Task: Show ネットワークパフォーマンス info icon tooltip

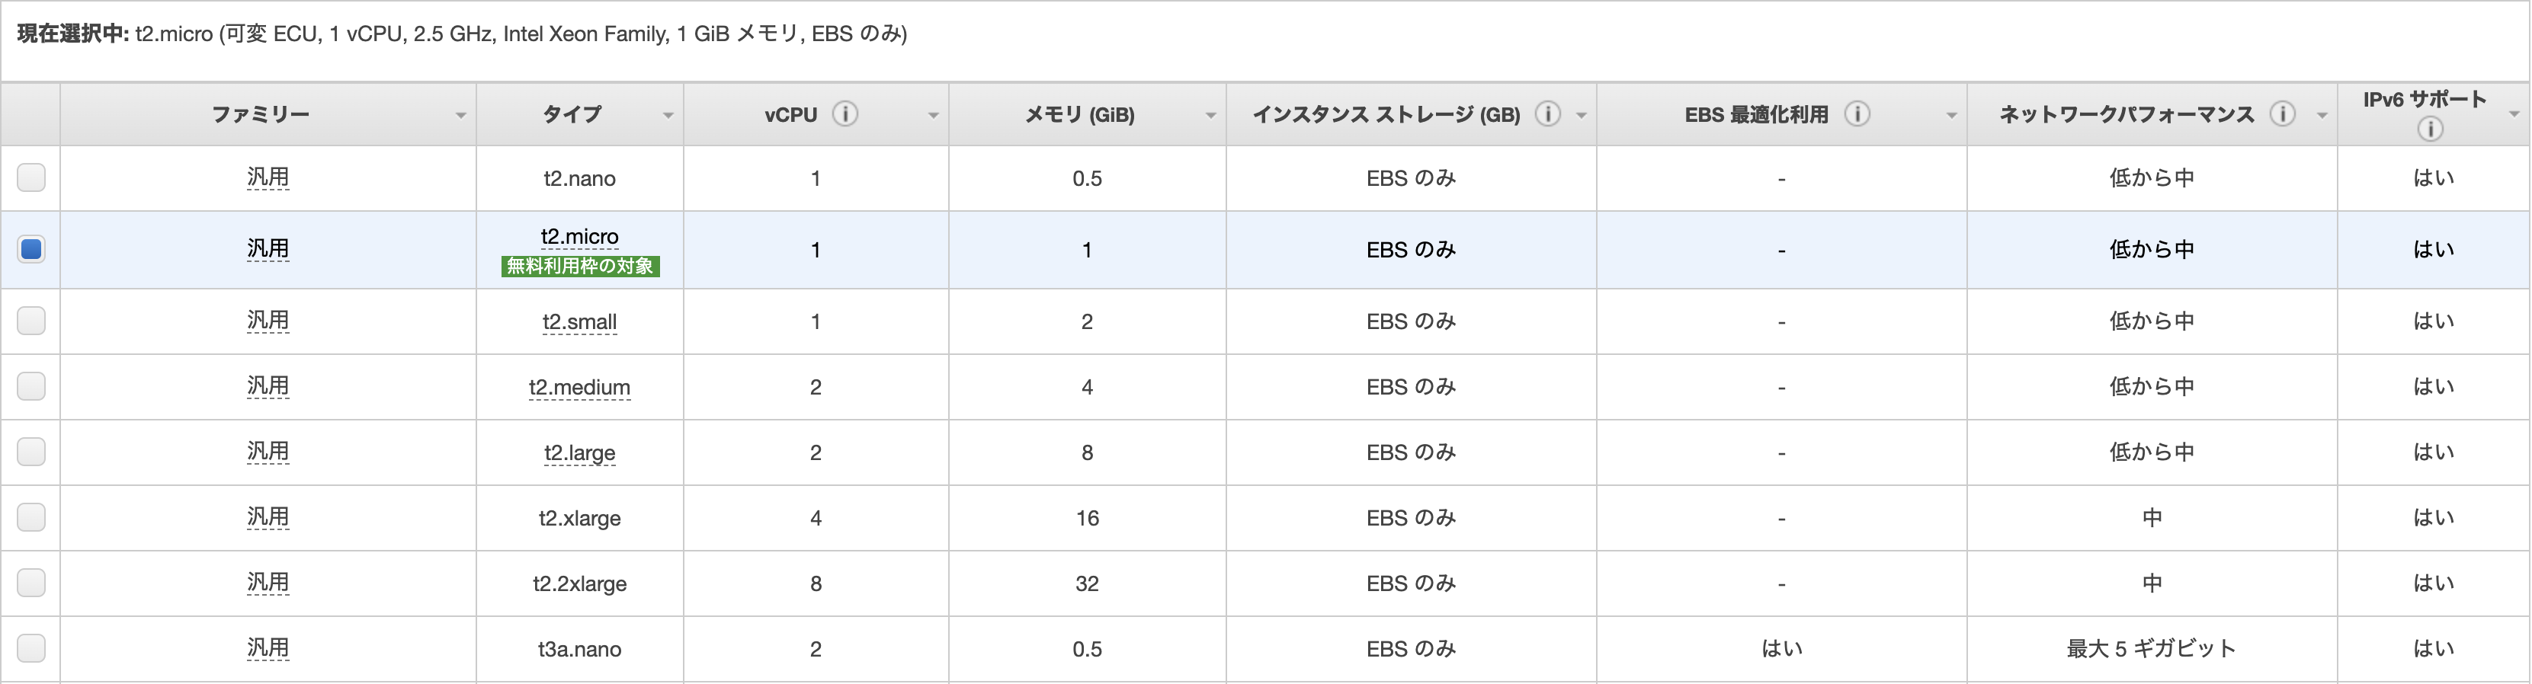Action: (2282, 114)
